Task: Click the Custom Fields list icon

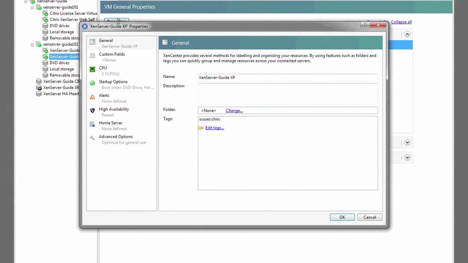Action: [92, 56]
